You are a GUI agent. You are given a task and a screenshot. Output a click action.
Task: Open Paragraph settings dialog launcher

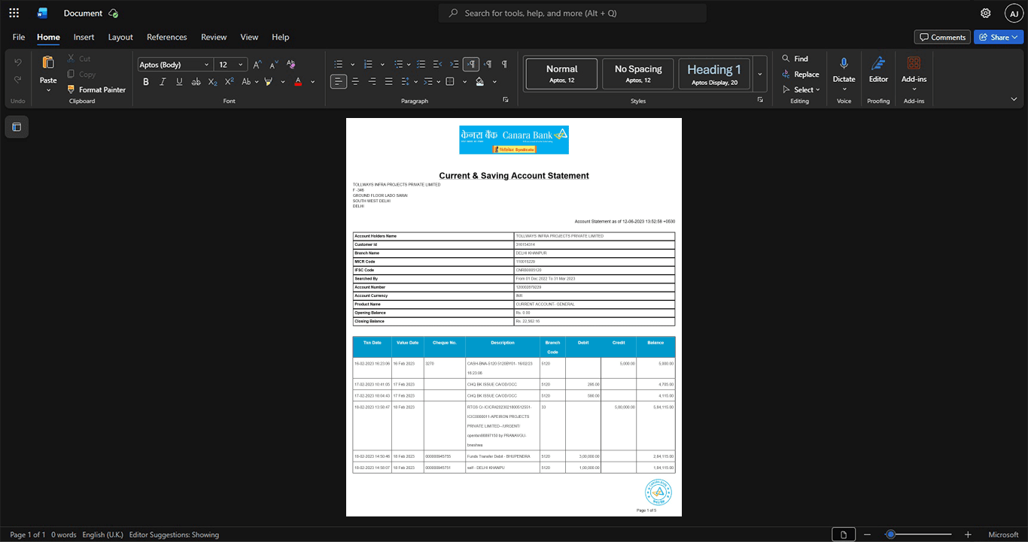pos(506,100)
